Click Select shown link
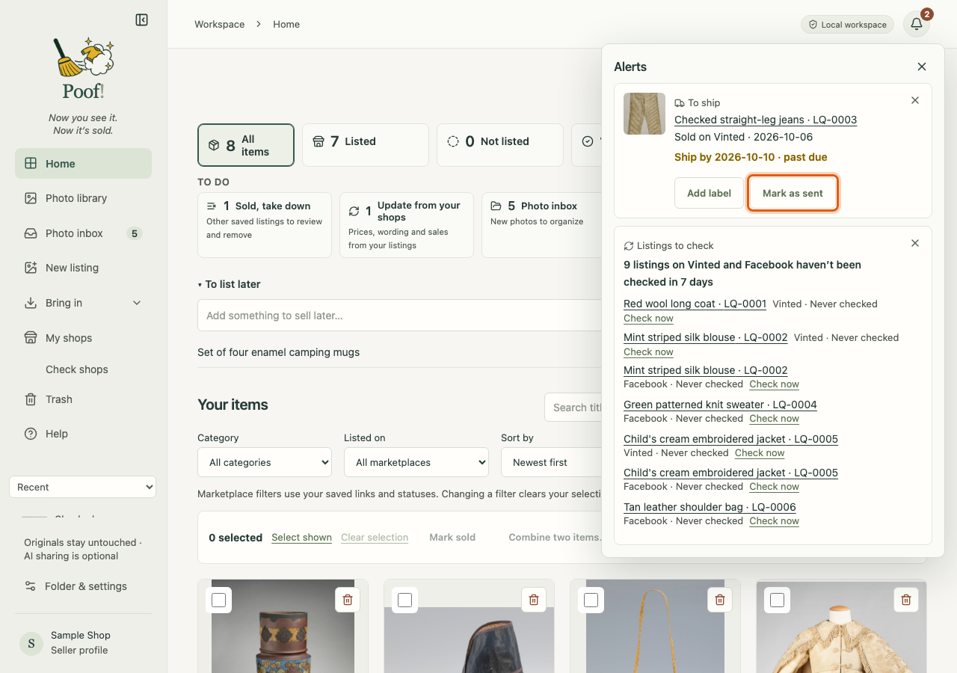The image size is (957, 673). pos(301,538)
